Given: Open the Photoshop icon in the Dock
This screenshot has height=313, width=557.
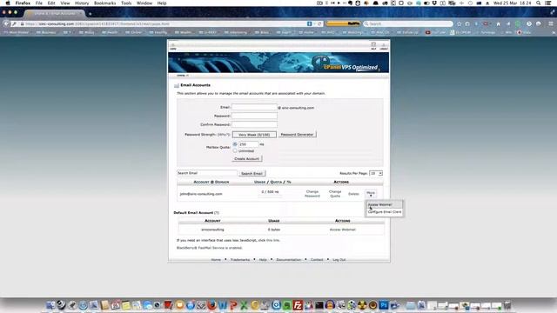Looking at the screenshot, I should pos(383,305).
